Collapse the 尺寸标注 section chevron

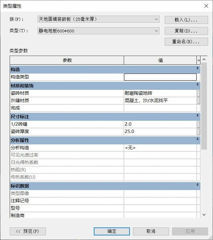tap(197, 116)
